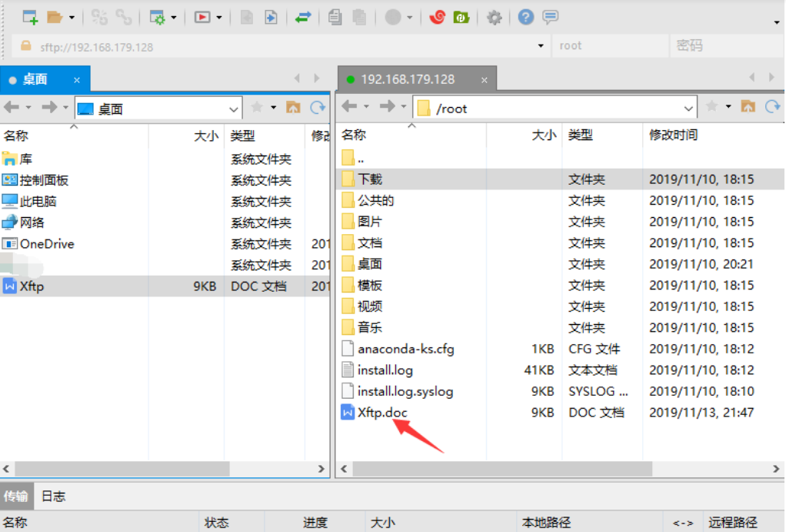786x532 pixels.
Task: Click the 密码 password field
Action: point(728,46)
